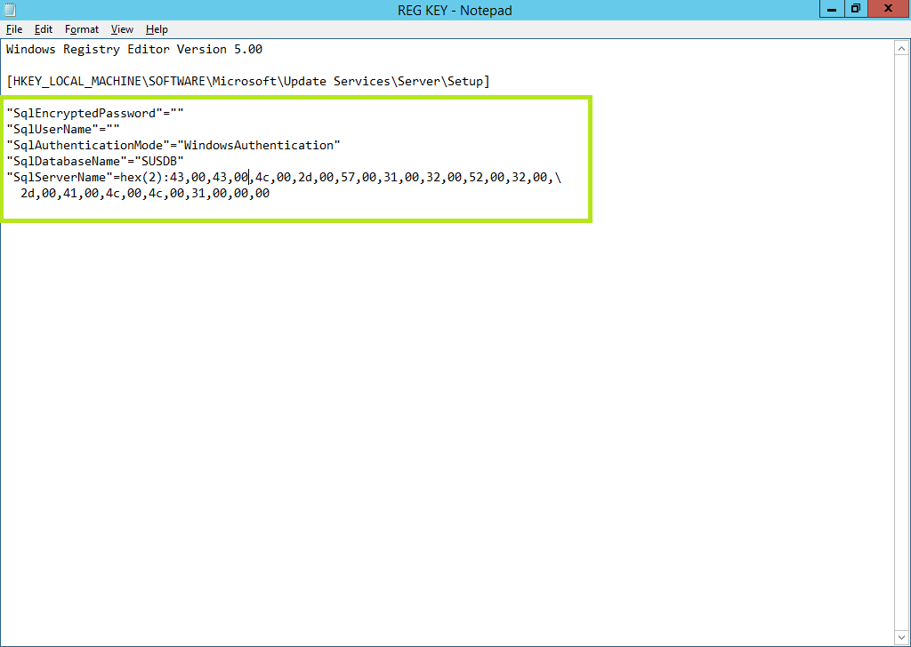Click the scrollbar up arrow
The height and width of the screenshot is (647, 911).
pyautogui.click(x=901, y=49)
